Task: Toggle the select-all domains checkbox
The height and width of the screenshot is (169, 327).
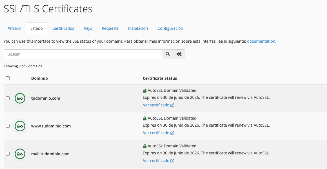Action: pos(8,78)
